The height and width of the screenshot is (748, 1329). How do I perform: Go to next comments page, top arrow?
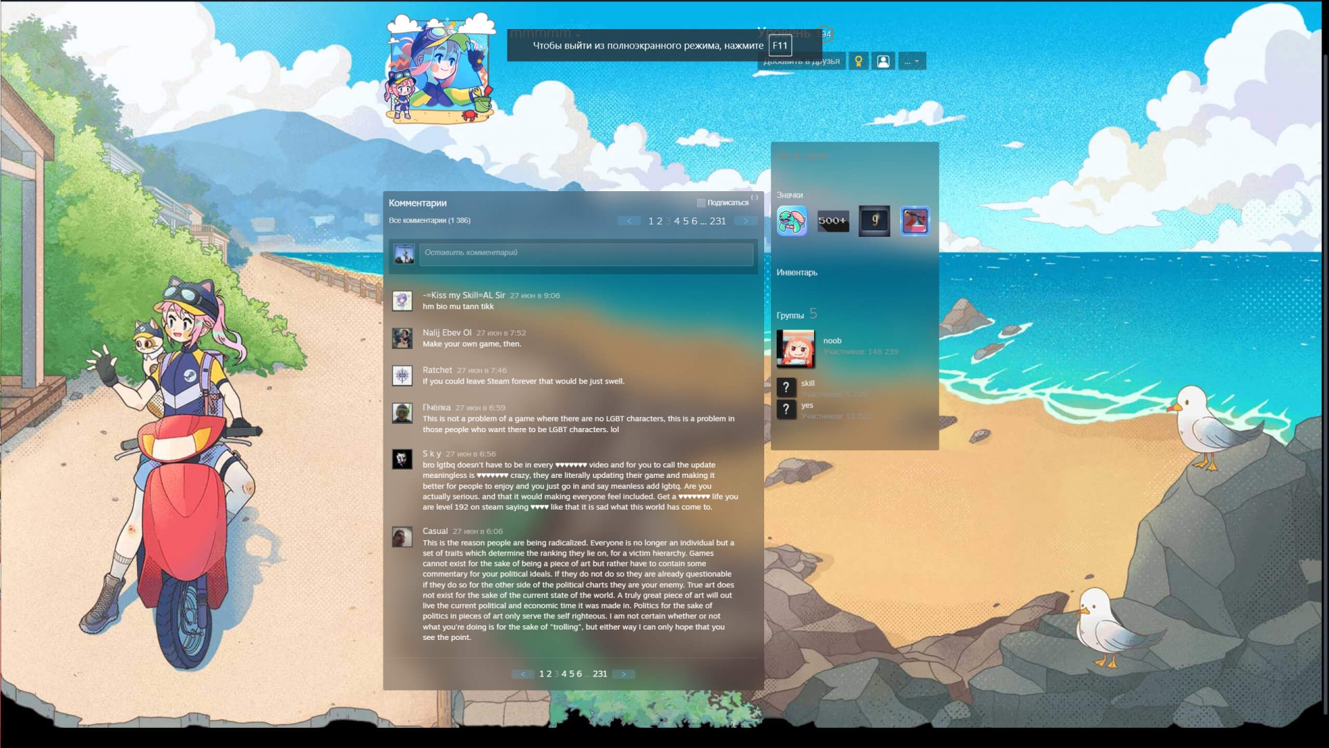[x=745, y=221]
